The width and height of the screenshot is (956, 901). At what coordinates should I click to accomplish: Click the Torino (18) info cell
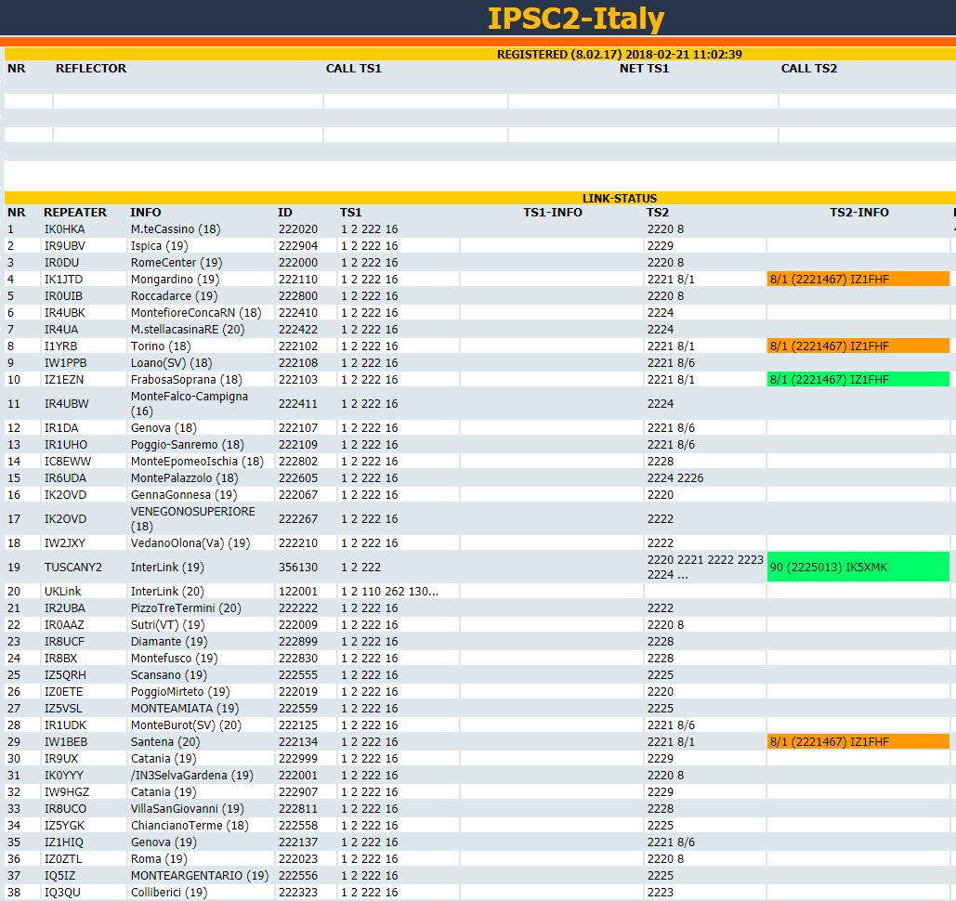(x=202, y=346)
